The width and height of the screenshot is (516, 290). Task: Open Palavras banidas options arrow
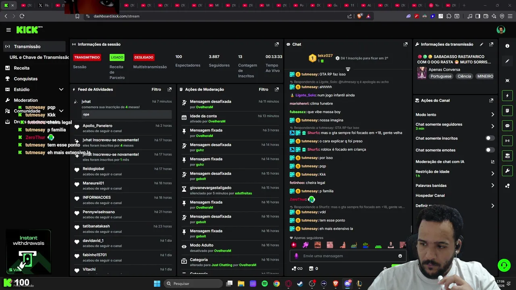point(492,186)
